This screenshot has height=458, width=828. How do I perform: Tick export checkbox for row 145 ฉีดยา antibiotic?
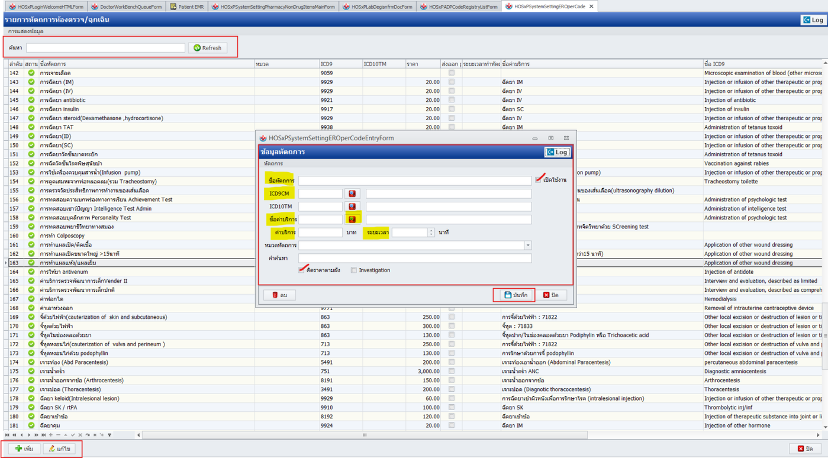click(452, 100)
